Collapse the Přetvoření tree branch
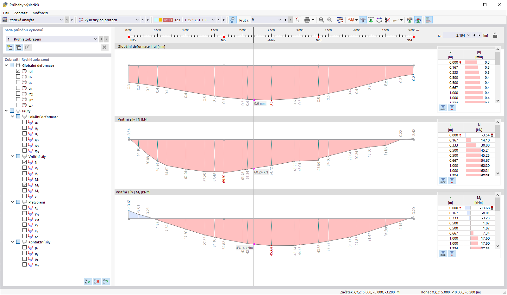The image size is (507, 295). click(x=13, y=202)
